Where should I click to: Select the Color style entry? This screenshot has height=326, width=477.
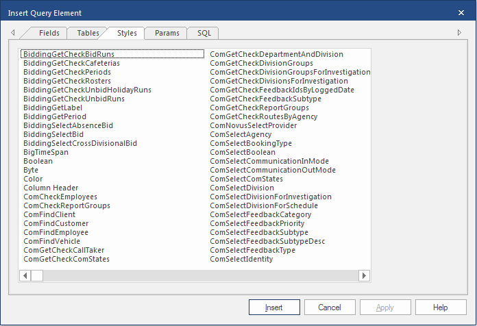tap(33, 179)
